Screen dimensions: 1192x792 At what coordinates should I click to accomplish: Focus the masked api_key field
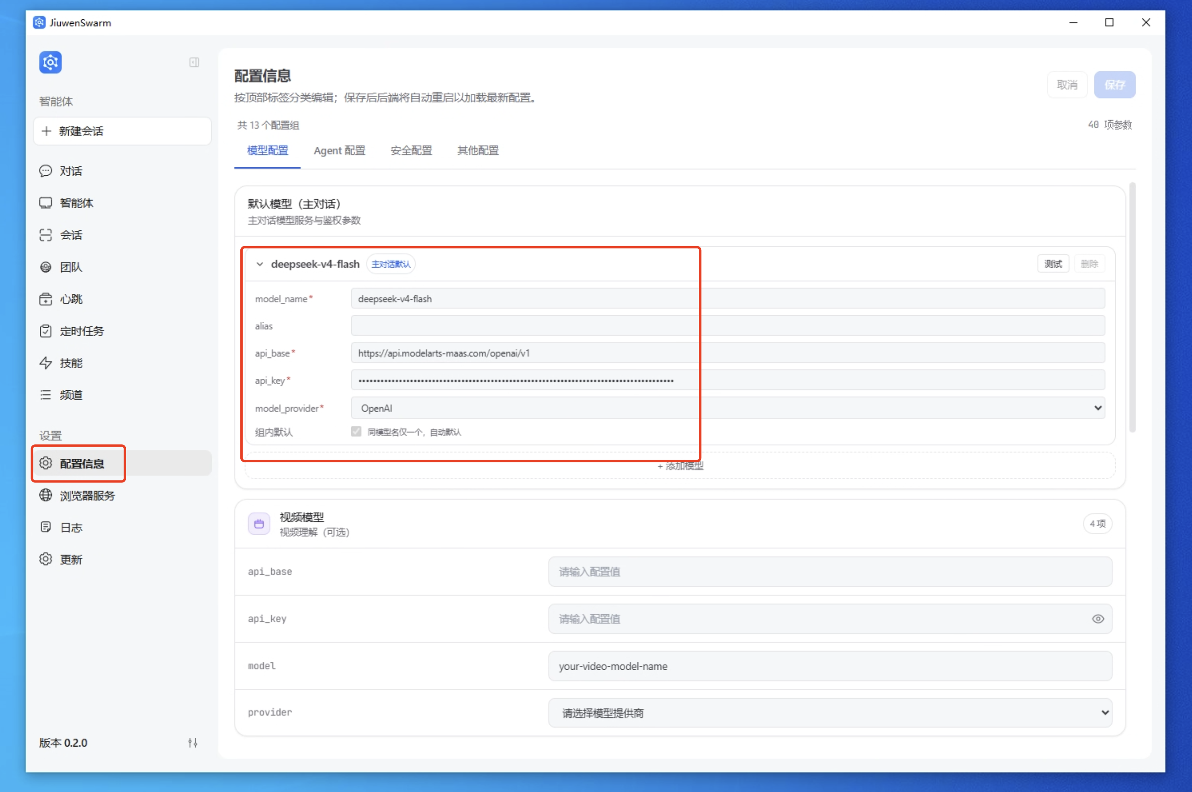(727, 380)
